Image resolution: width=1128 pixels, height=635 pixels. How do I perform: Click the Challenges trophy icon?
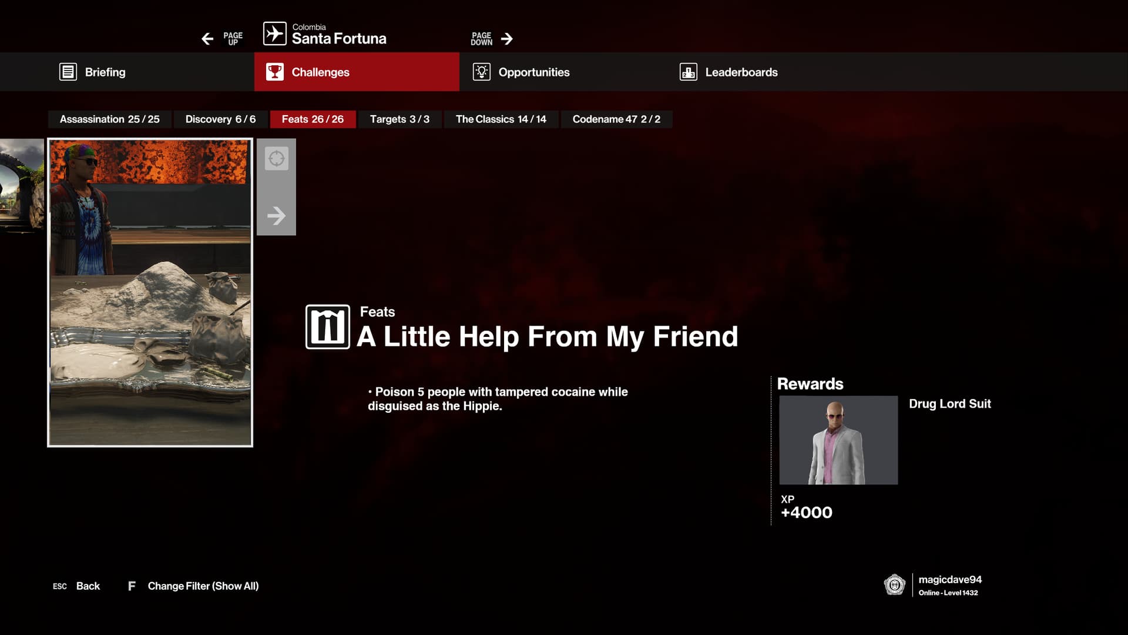coord(274,72)
